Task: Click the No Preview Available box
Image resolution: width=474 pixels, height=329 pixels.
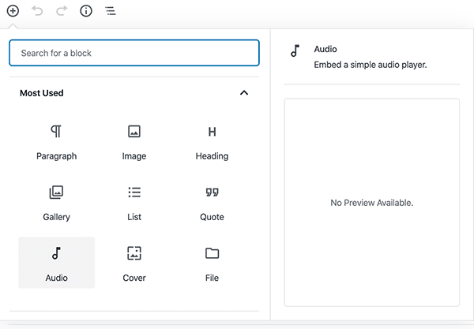Action: pyautogui.click(x=371, y=203)
